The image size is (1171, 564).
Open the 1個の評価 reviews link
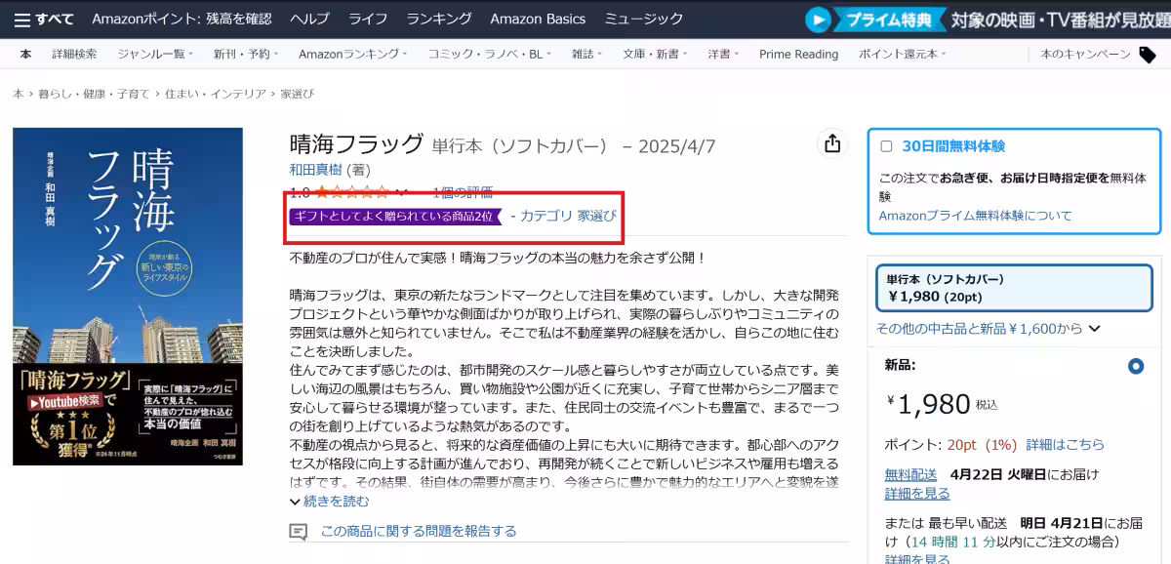pyautogui.click(x=462, y=192)
